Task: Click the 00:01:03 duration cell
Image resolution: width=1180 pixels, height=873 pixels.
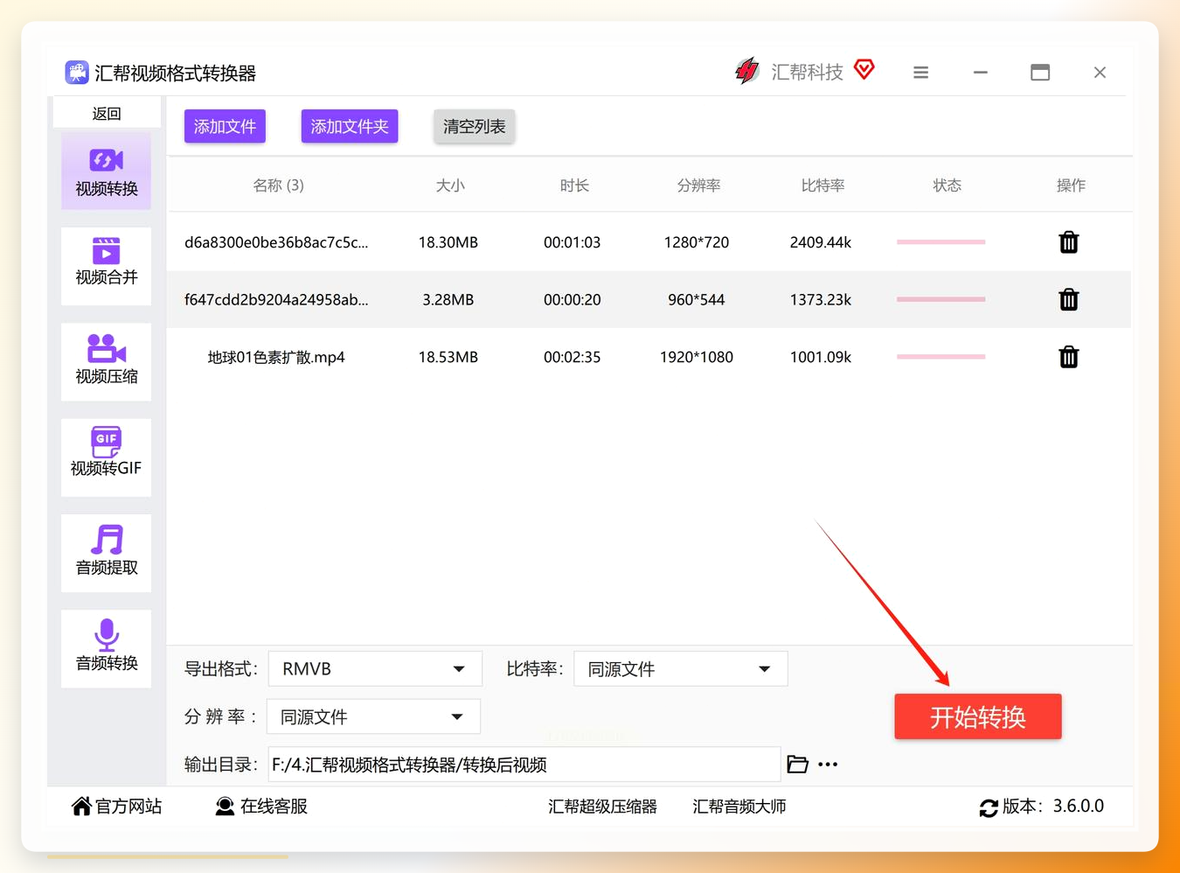Action: coord(573,242)
